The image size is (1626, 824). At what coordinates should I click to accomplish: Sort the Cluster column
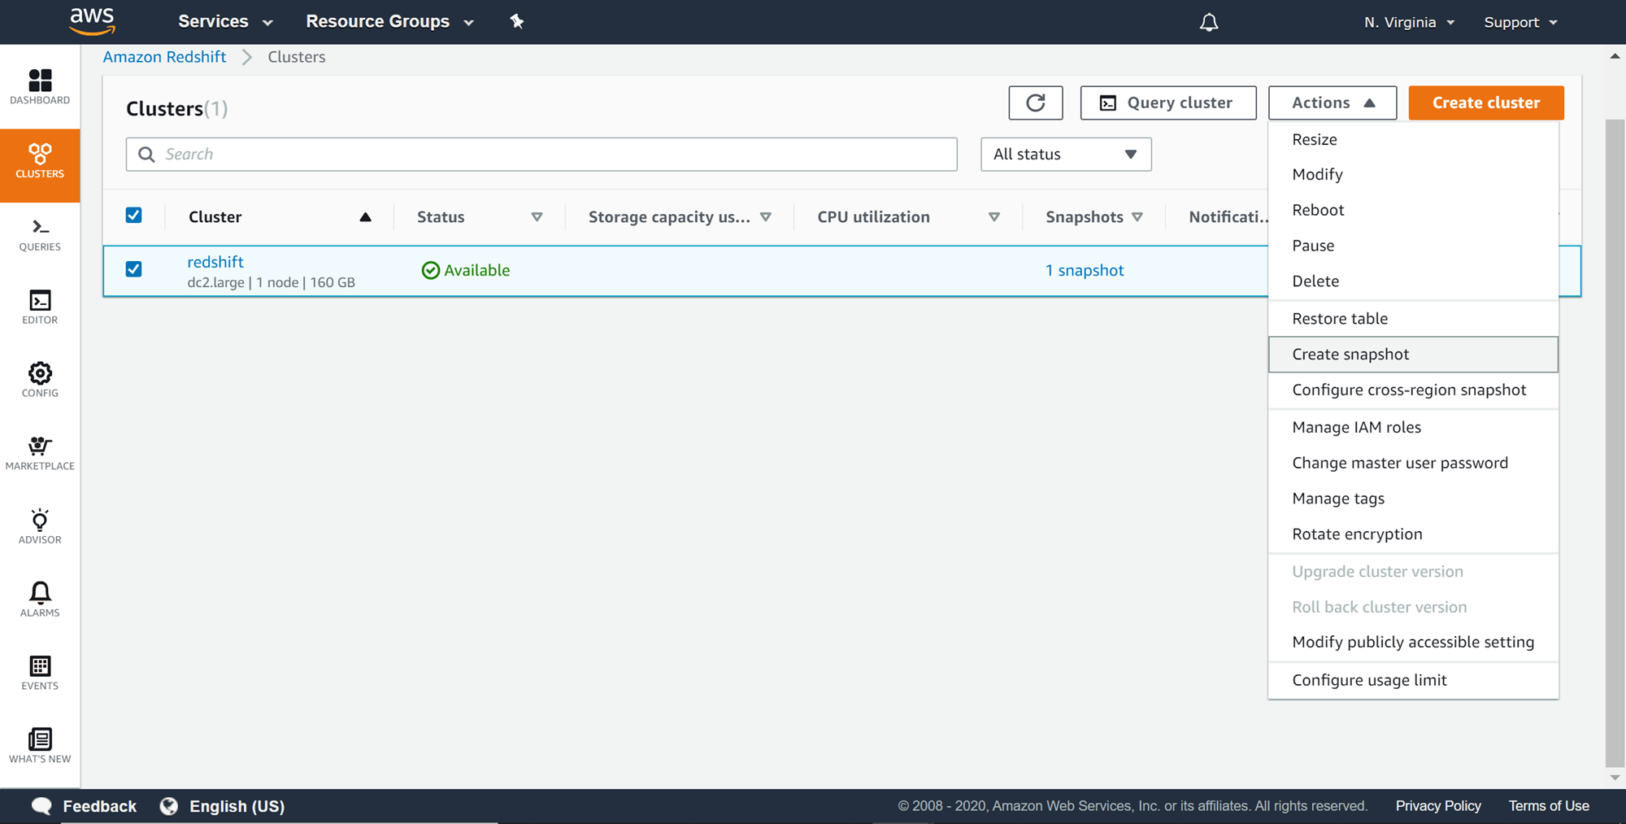(365, 216)
